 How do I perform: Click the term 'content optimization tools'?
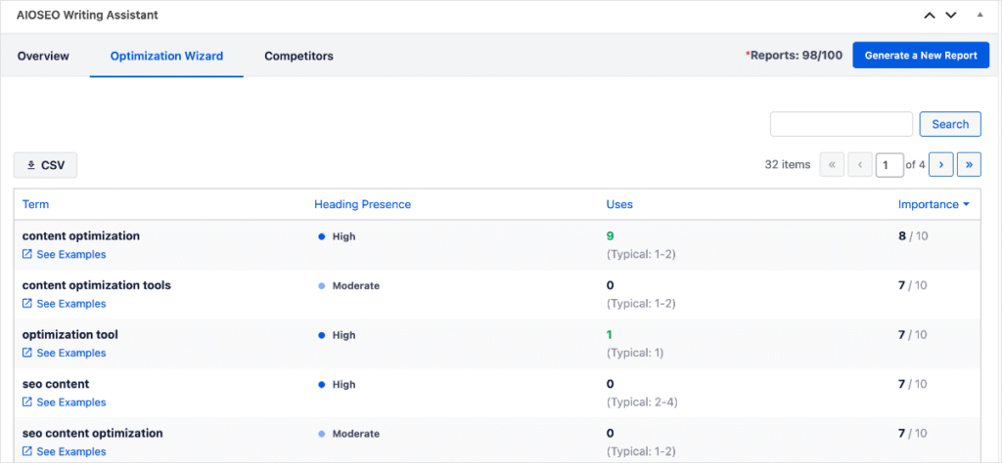pyautogui.click(x=97, y=285)
